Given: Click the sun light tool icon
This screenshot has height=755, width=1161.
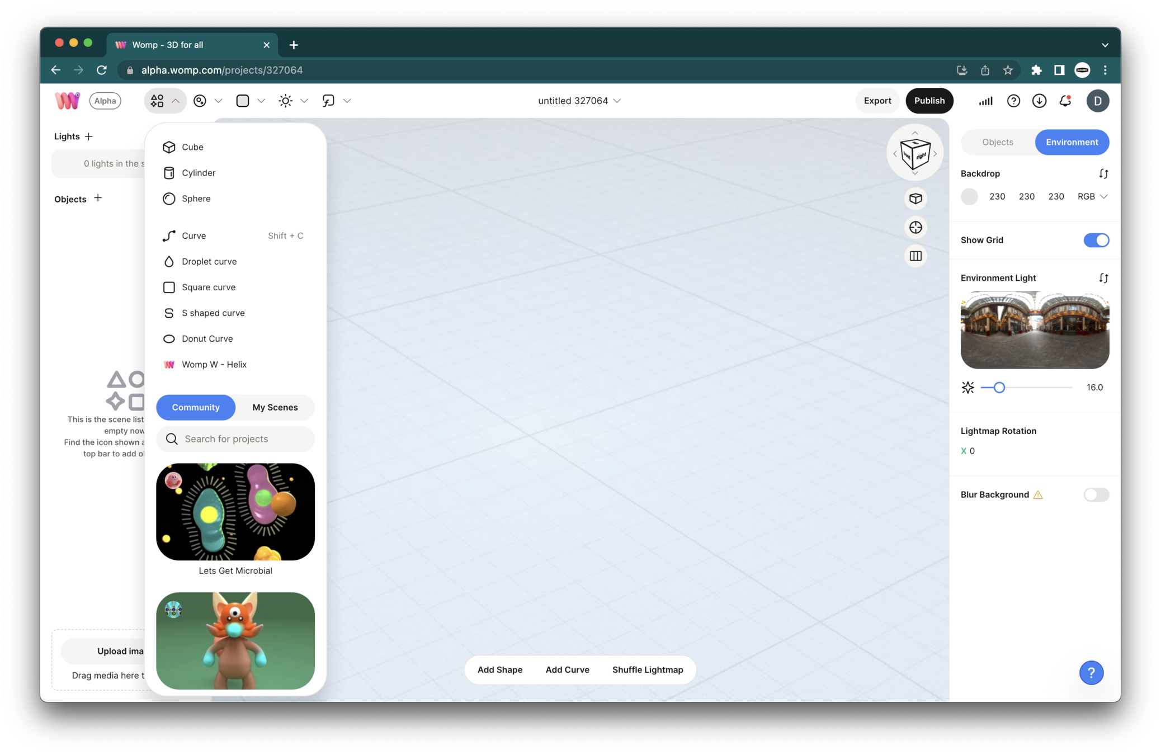Looking at the screenshot, I should [x=285, y=101].
